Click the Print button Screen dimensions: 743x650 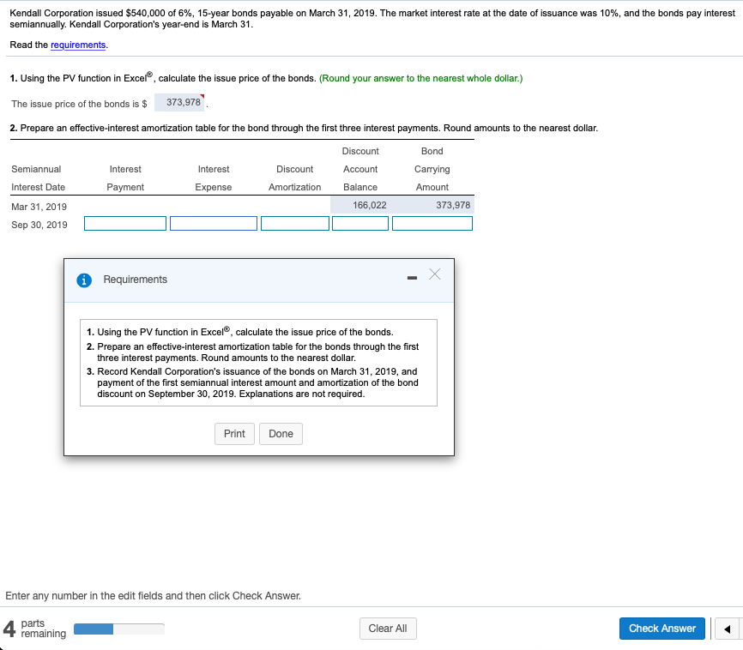[234, 434]
